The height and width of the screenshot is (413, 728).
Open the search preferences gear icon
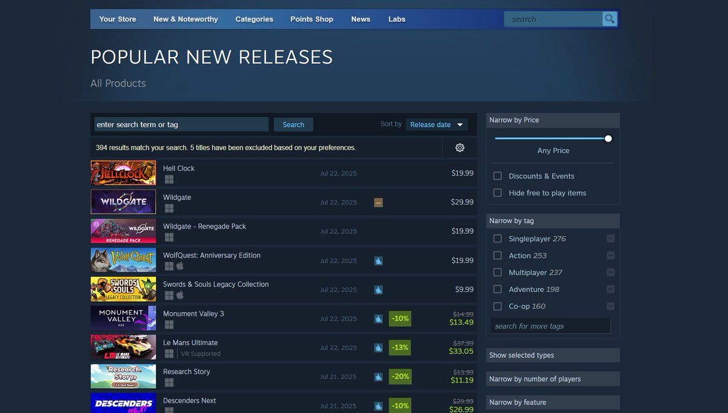point(459,148)
